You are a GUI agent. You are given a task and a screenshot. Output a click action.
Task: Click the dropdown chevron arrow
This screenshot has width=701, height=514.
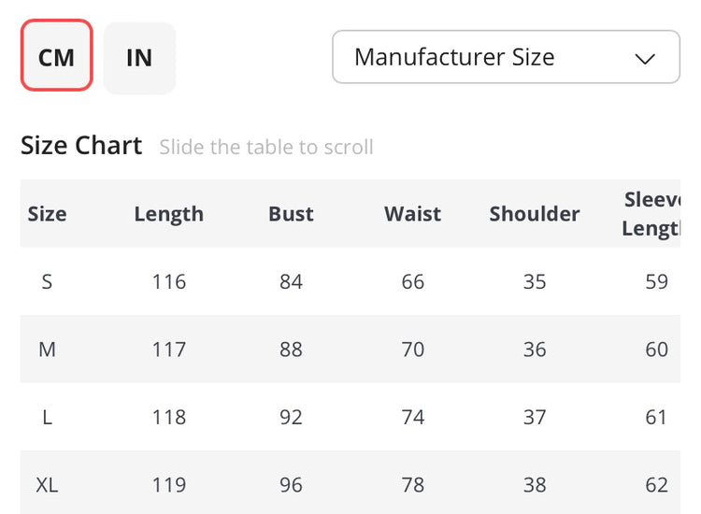(x=645, y=58)
